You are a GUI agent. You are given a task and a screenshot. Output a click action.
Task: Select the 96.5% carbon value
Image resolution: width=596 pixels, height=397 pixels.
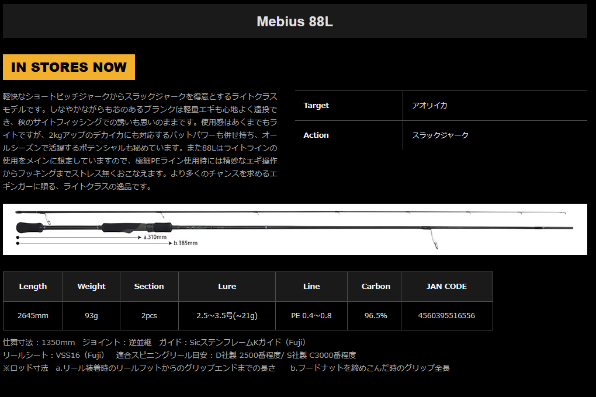click(376, 316)
